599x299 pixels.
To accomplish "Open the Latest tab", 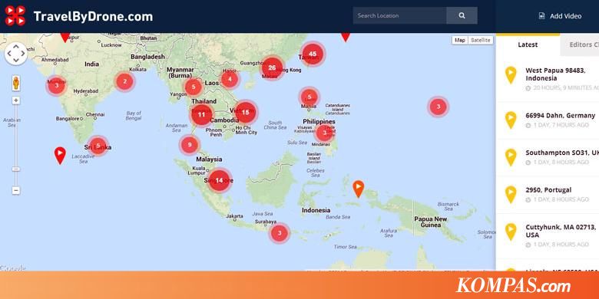I will click(528, 44).
